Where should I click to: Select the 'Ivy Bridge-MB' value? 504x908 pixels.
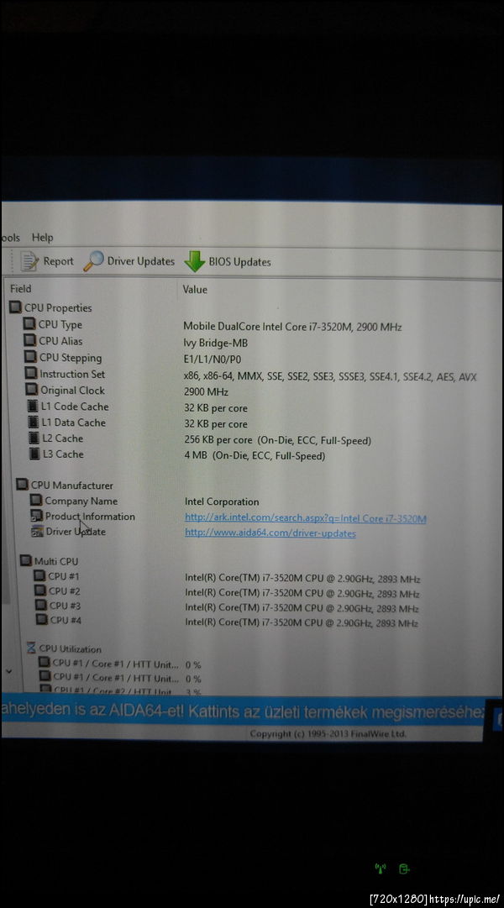tap(216, 343)
